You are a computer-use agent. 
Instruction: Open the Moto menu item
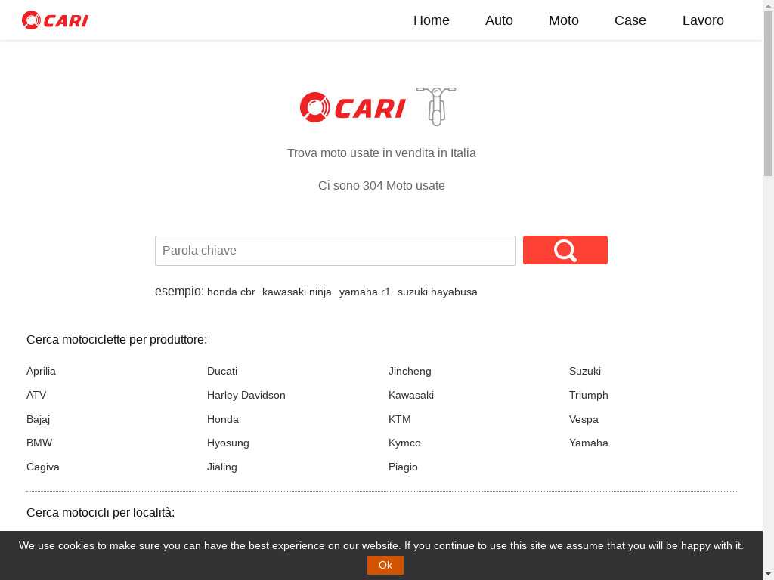564,20
